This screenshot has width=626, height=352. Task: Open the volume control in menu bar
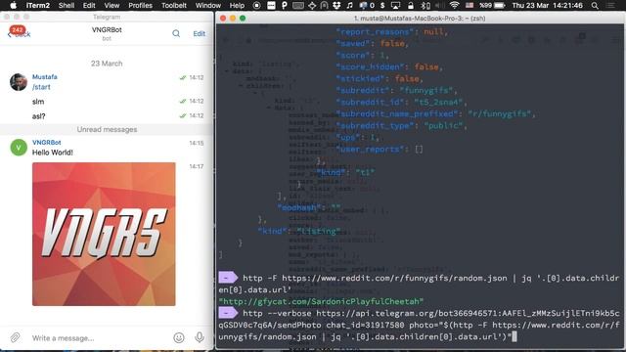point(439,5)
